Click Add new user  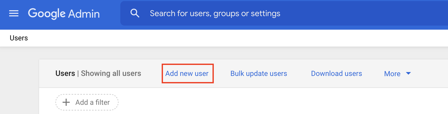pos(187,74)
